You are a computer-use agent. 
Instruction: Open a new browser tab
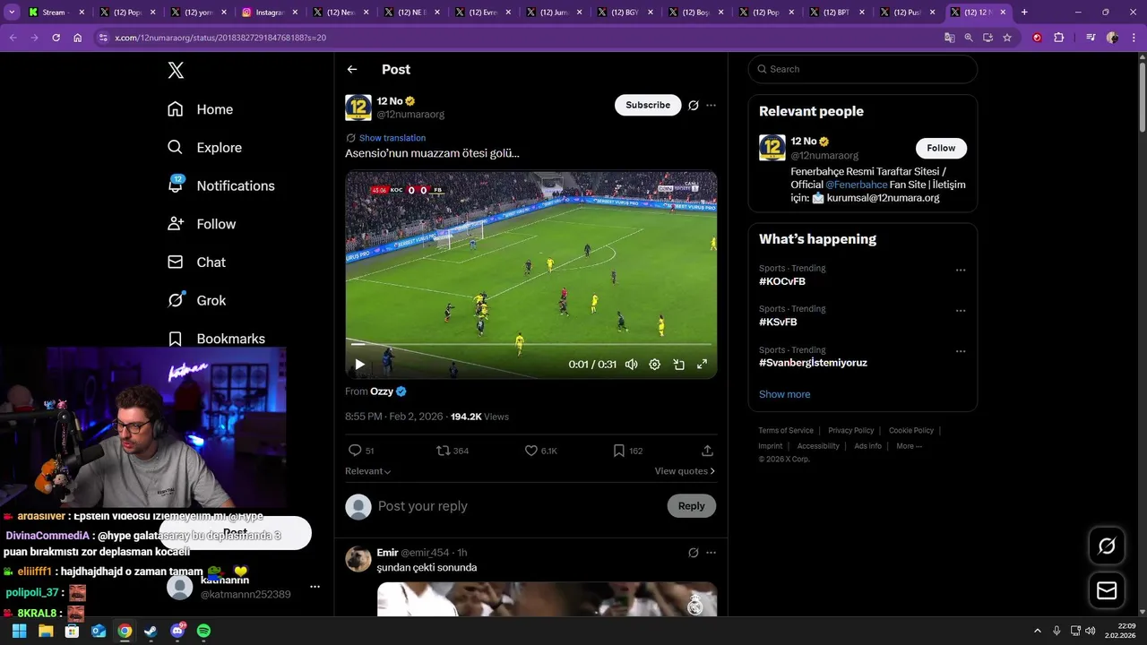coord(1024,13)
